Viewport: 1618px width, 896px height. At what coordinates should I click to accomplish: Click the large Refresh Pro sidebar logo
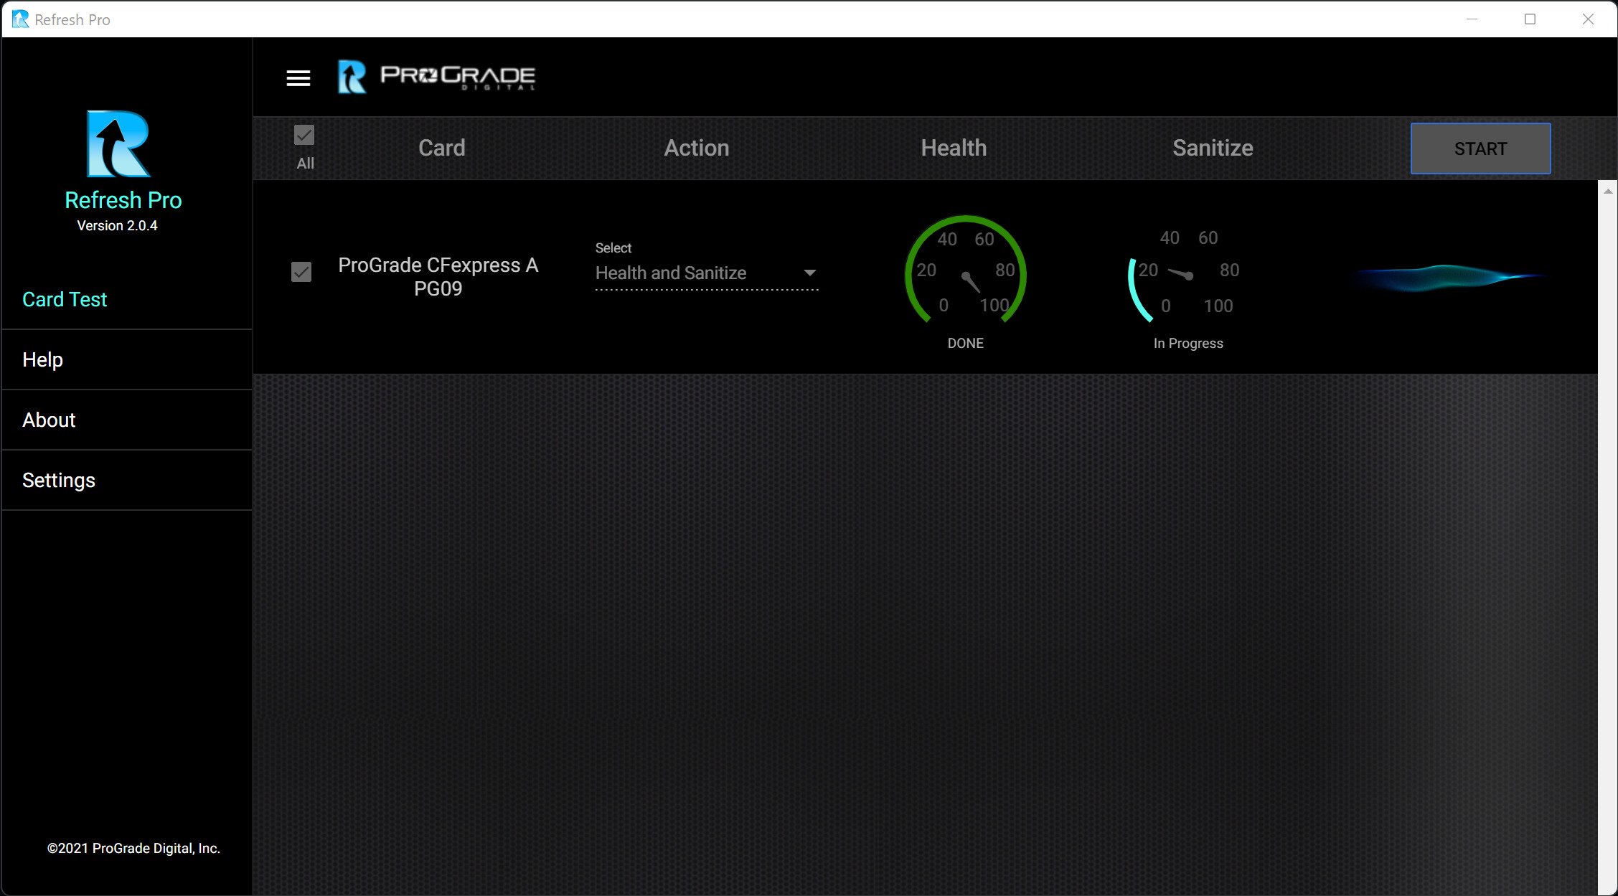[118, 143]
